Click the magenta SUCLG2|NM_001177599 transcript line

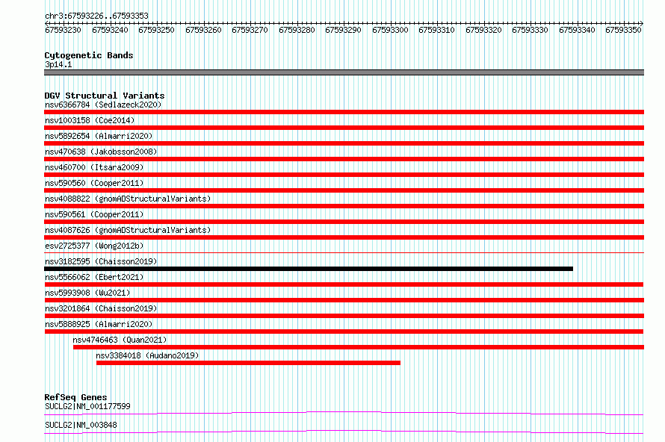pyautogui.click(x=344, y=413)
